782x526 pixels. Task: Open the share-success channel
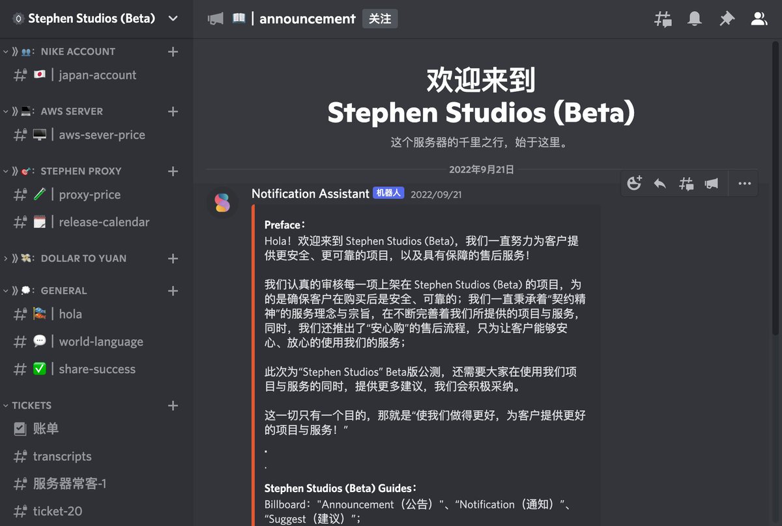coord(96,369)
